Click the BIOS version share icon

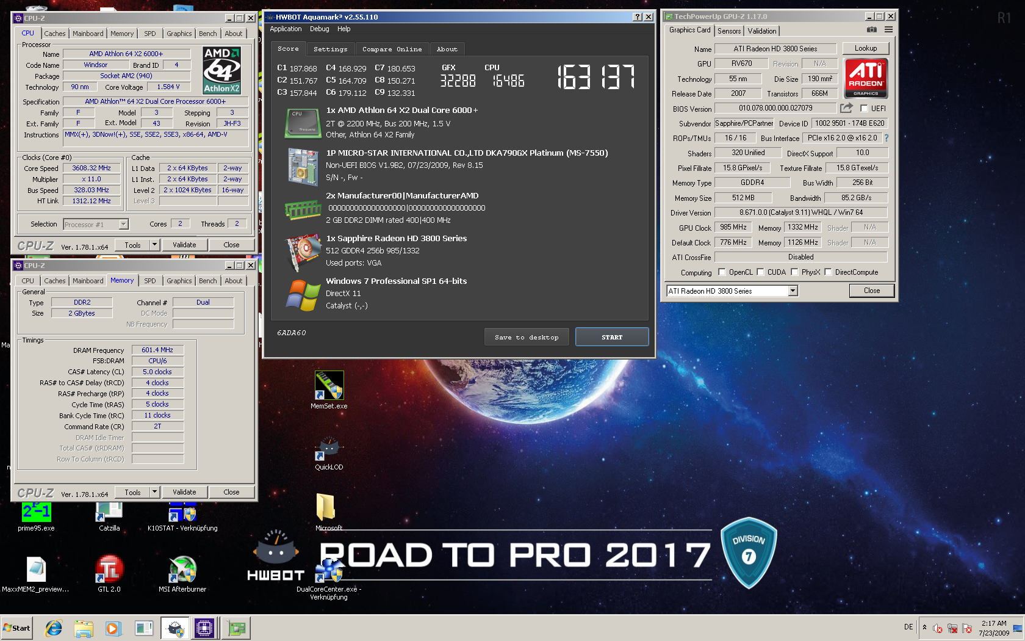tap(846, 108)
